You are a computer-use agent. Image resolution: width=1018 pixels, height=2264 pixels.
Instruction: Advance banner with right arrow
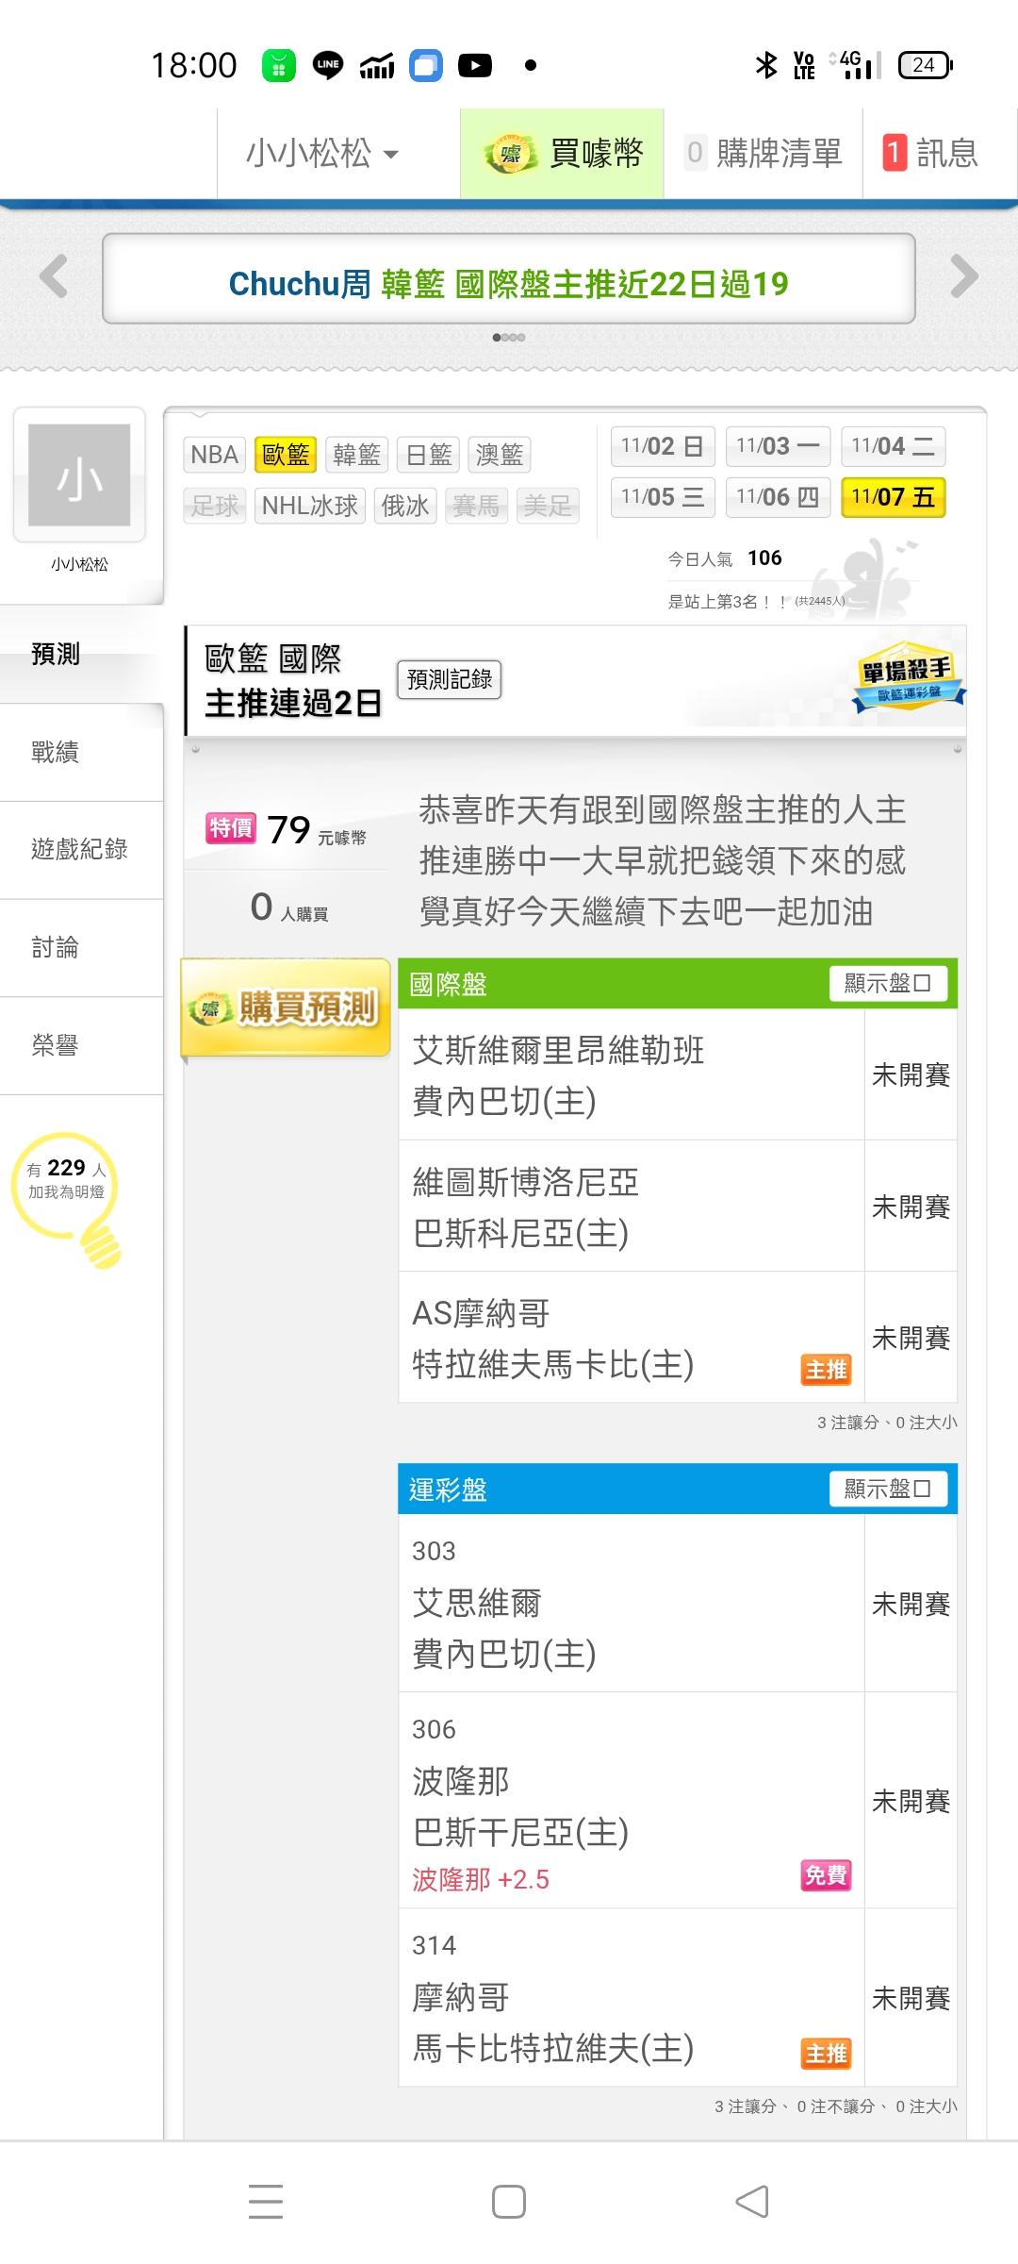pyautogui.click(x=963, y=277)
